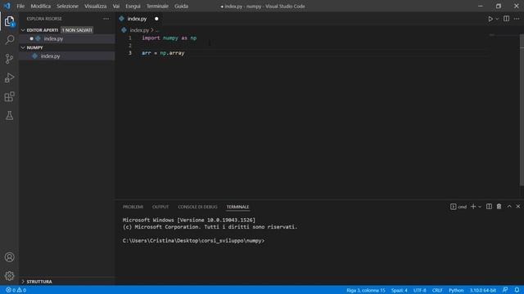
Task: Click line number 2 in gutter
Action: point(130,46)
